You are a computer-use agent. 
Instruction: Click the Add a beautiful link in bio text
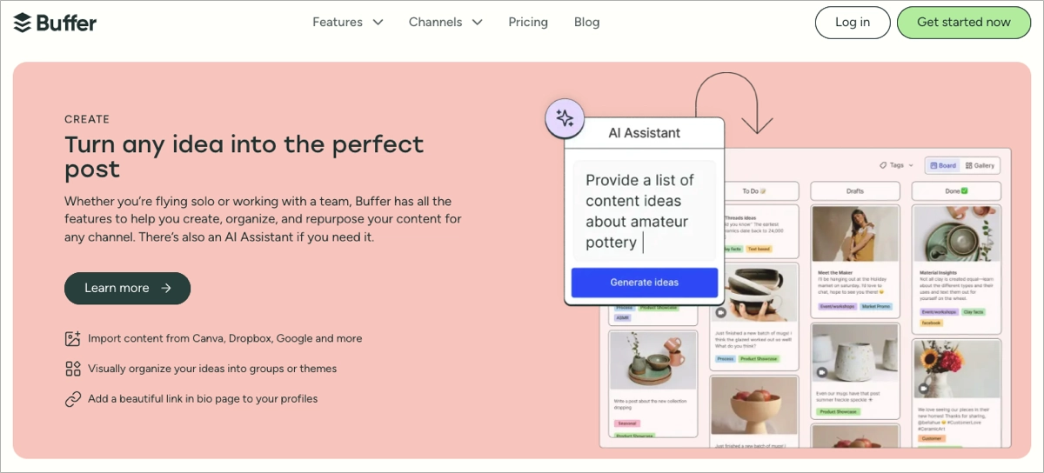point(203,399)
